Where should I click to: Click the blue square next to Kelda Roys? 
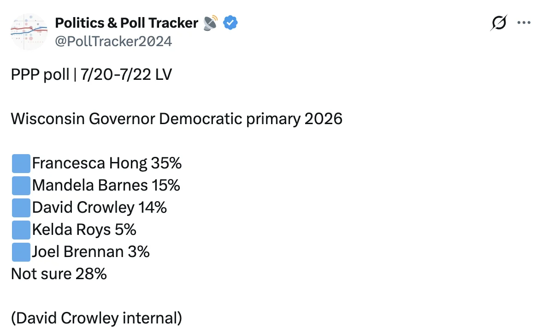[x=21, y=230]
